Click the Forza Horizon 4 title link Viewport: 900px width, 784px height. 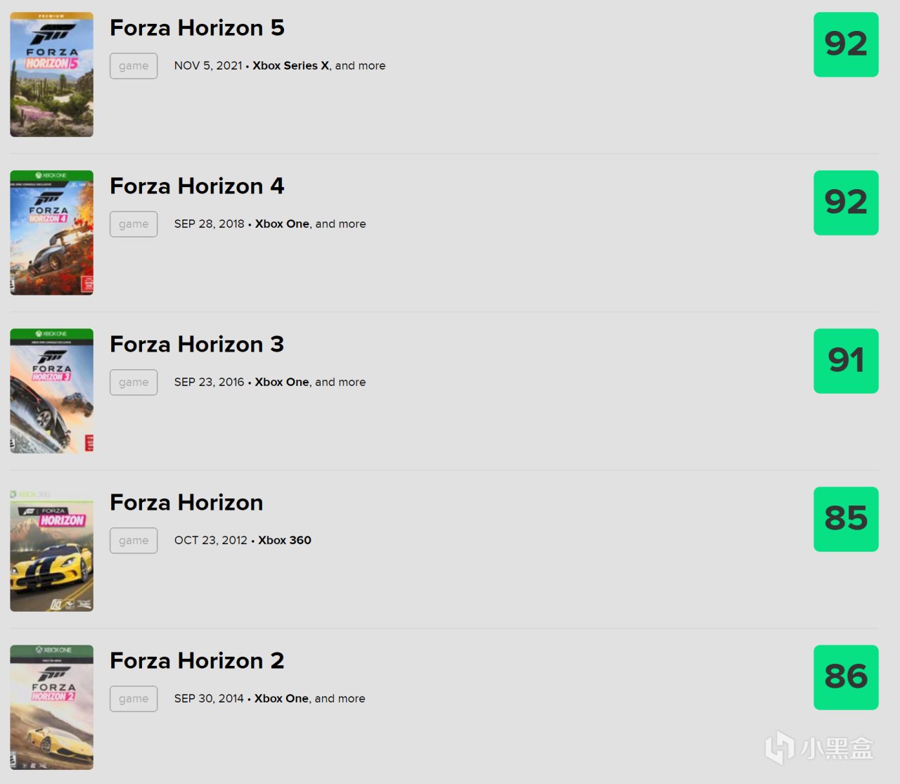197,186
